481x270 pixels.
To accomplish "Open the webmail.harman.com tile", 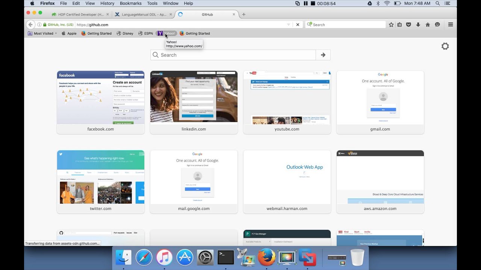I will [287, 182].
